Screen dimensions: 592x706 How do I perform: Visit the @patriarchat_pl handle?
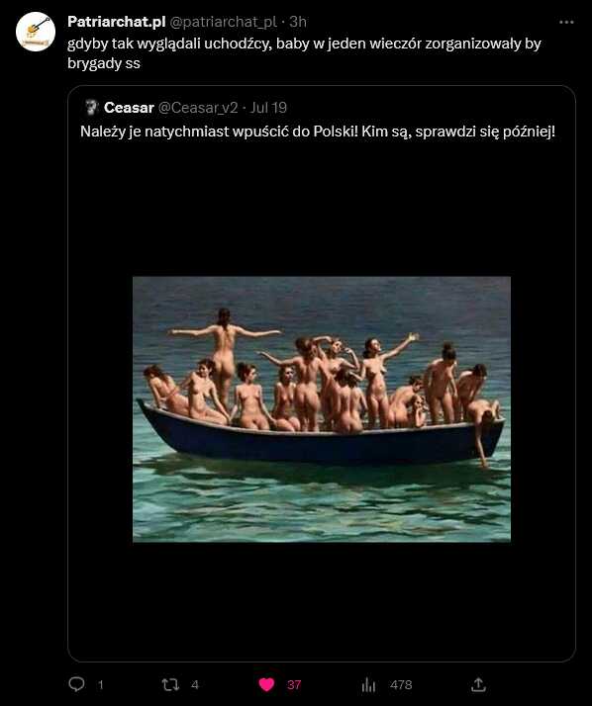click(223, 22)
